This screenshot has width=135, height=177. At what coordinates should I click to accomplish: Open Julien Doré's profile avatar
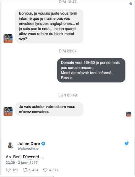[11, 145]
